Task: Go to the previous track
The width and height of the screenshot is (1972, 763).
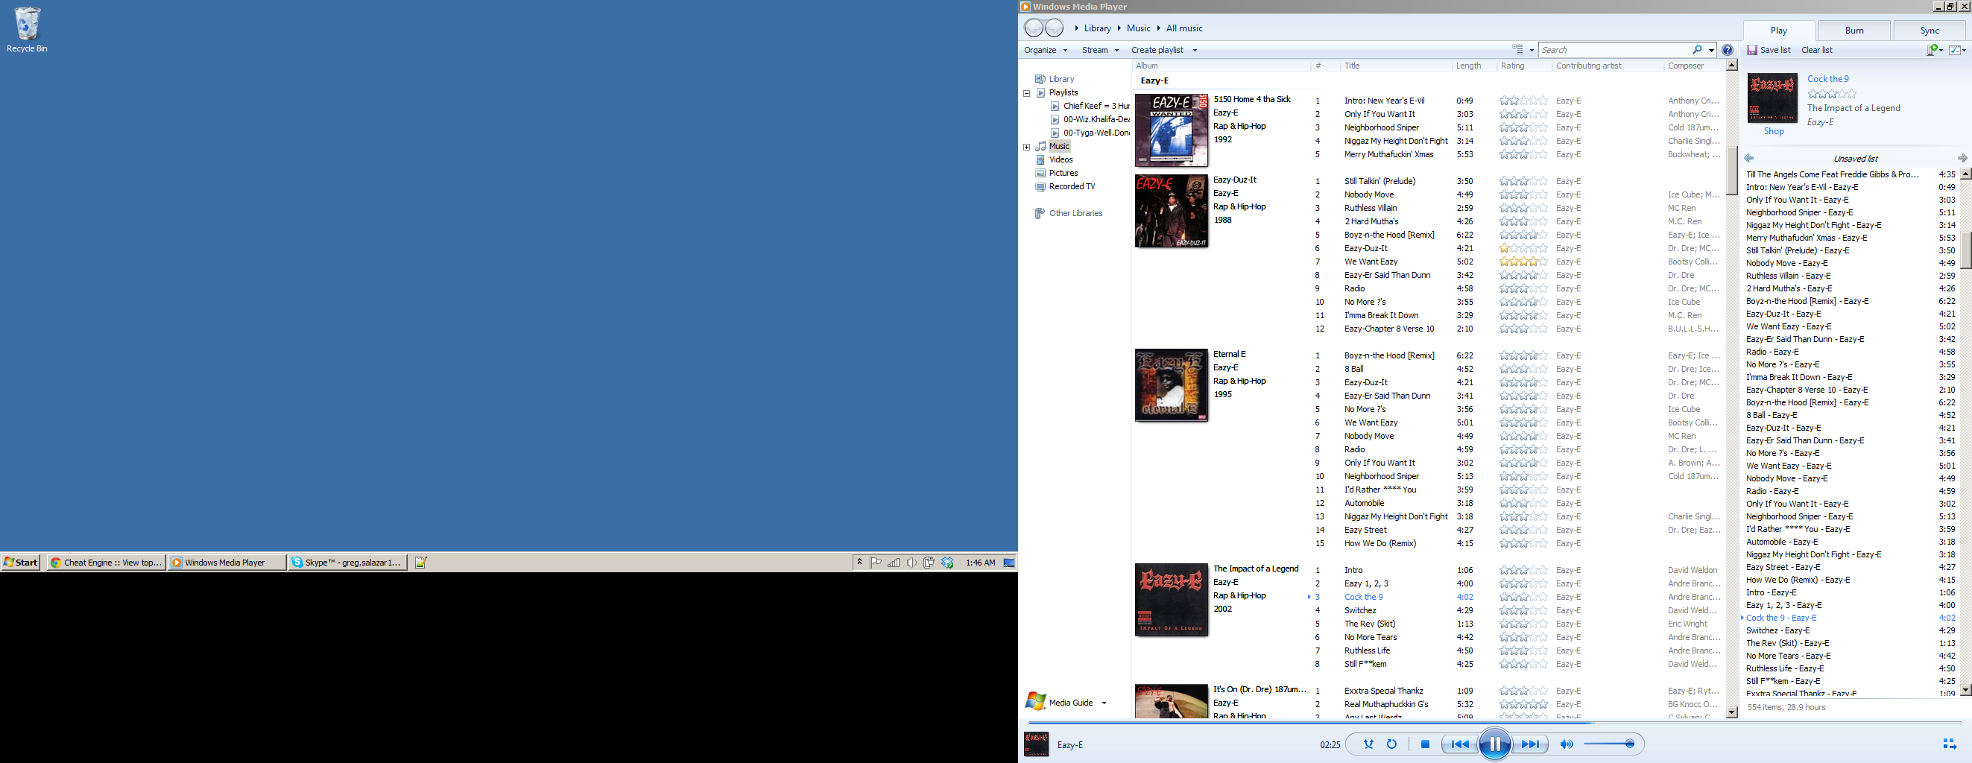Action: [1461, 743]
